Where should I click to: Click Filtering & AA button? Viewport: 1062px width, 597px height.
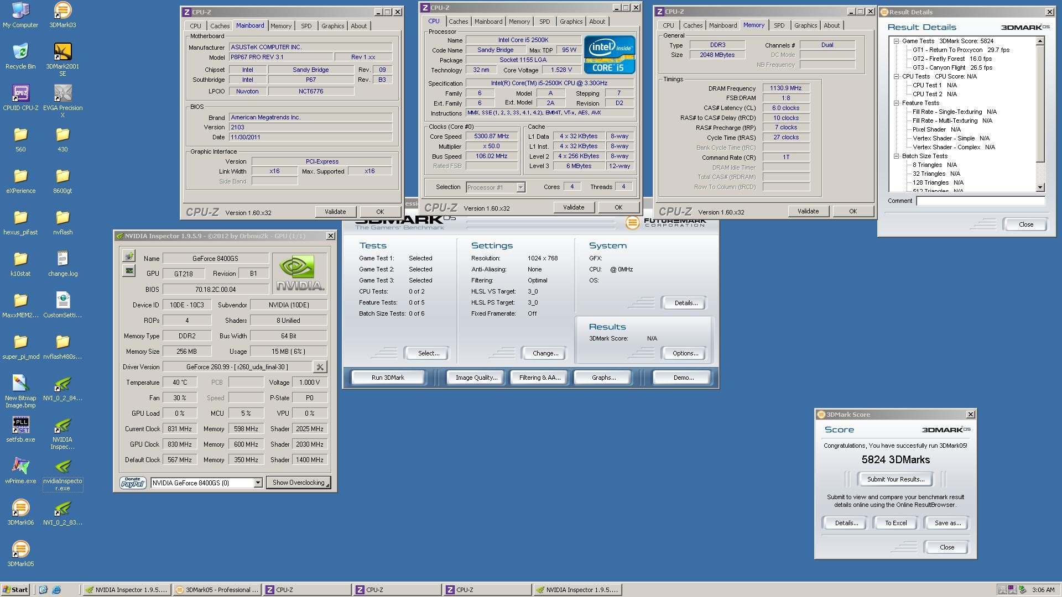539,378
